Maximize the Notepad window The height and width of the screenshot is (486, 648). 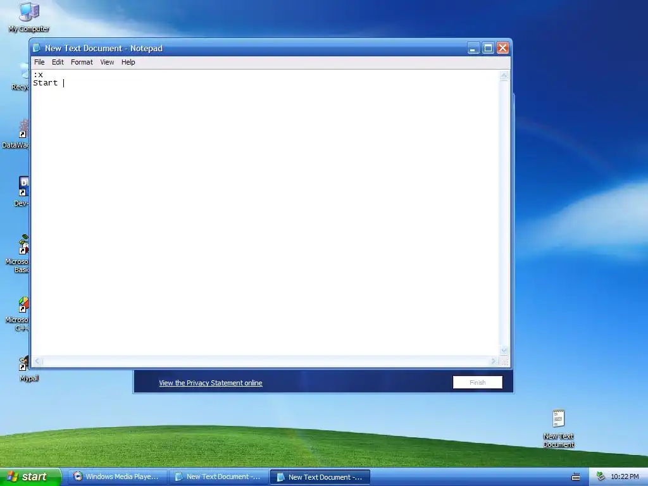coord(488,48)
